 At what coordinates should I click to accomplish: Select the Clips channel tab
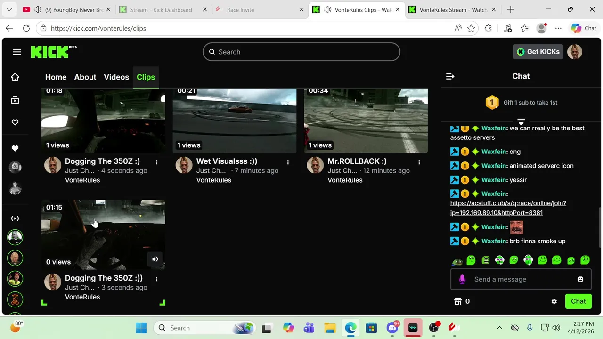146,77
